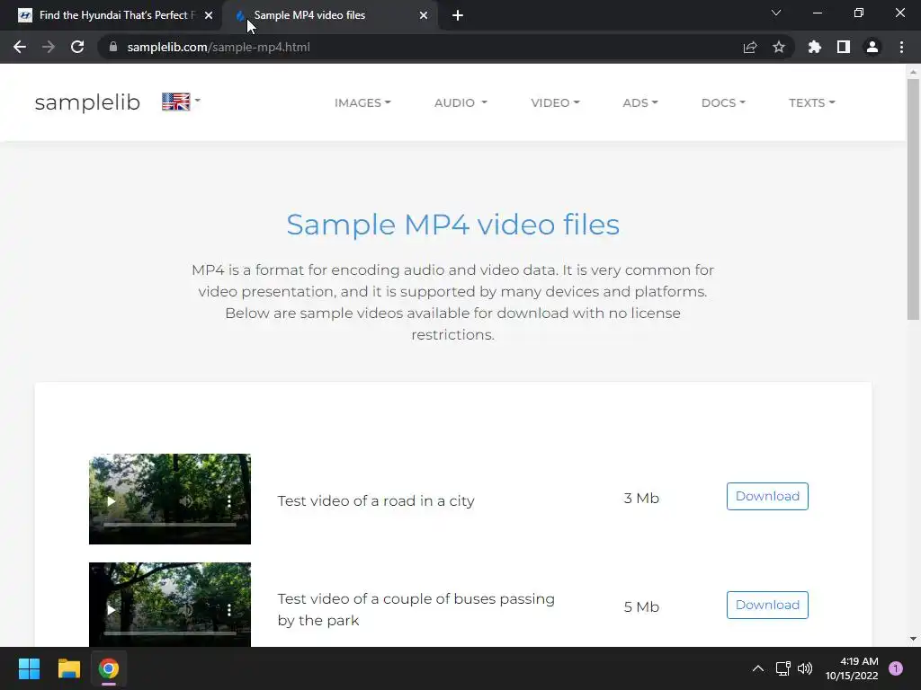View site info via the lock icon
The height and width of the screenshot is (690, 921).
coord(113,47)
